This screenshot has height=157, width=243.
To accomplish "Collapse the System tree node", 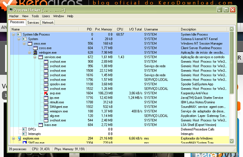I will coord(19,39).
